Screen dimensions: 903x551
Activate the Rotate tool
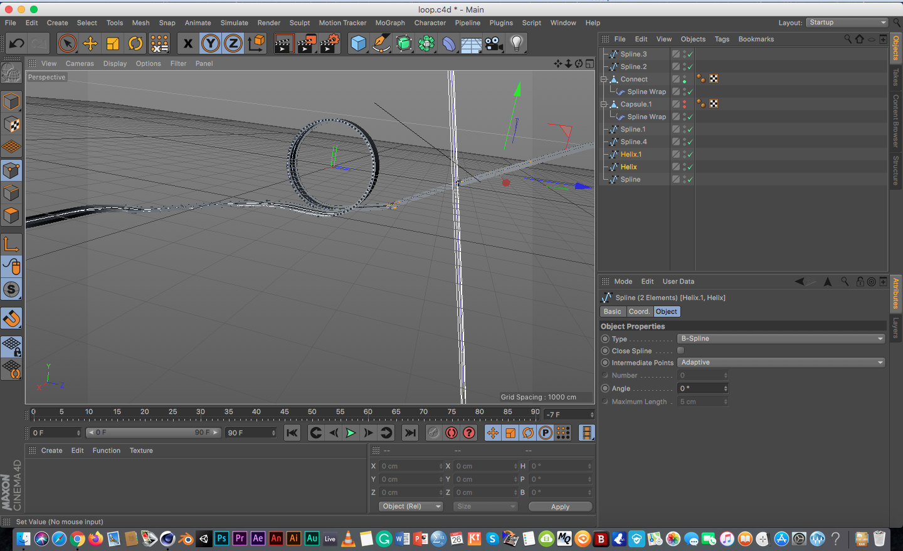(135, 43)
